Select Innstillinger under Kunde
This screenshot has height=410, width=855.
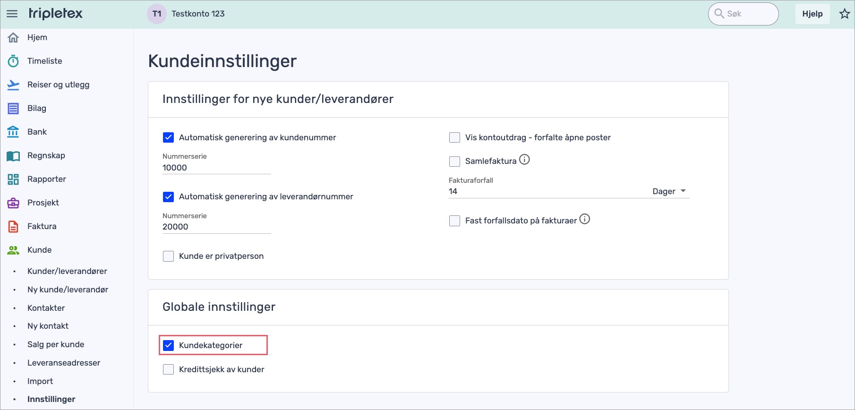[x=51, y=399]
